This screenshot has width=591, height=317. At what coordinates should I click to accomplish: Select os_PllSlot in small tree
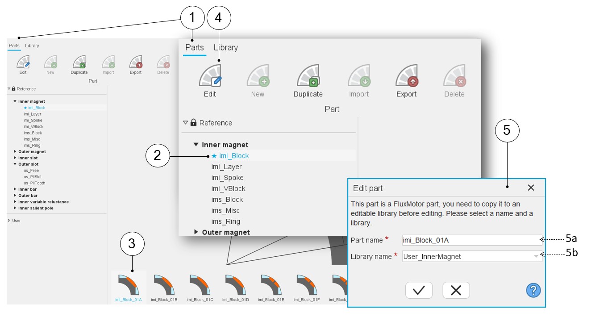(x=33, y=176)
